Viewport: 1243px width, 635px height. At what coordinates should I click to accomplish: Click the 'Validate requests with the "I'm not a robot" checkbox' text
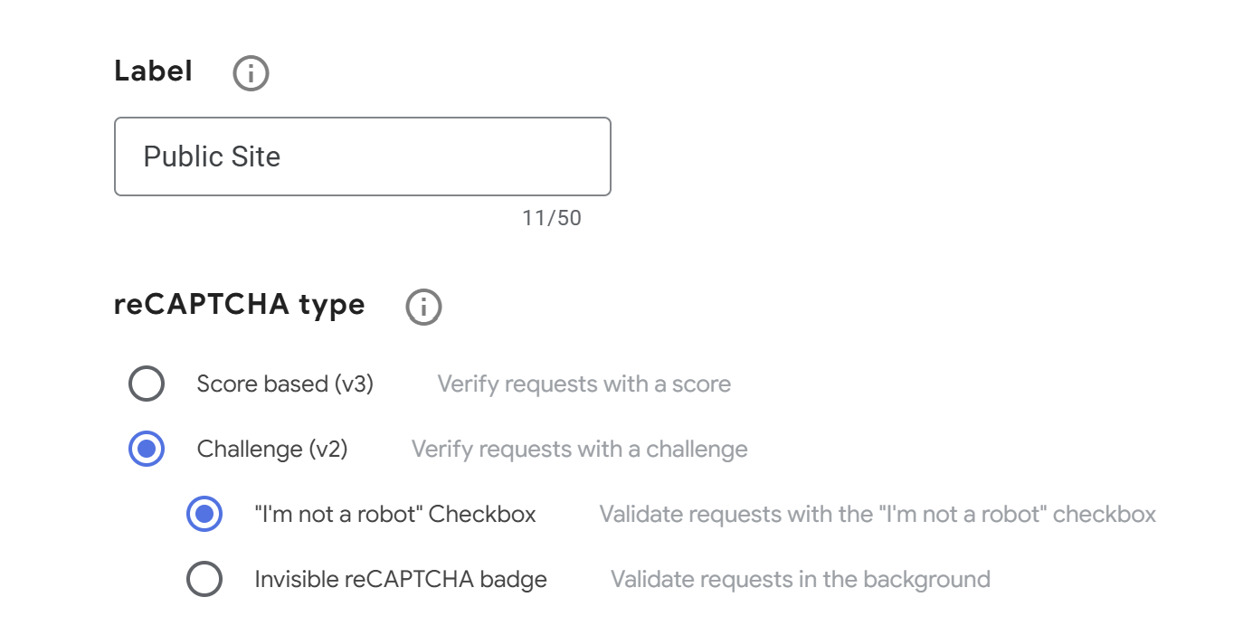point(878,514)
